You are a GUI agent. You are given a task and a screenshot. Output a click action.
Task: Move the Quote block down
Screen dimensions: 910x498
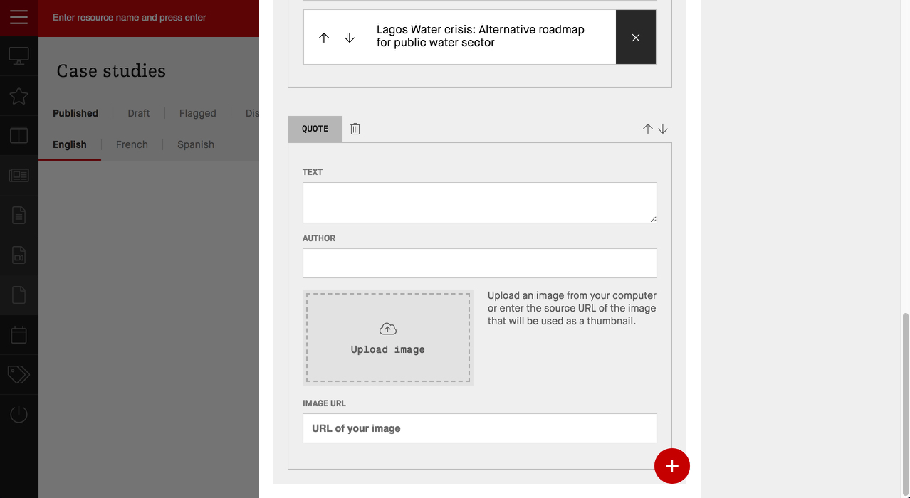[x=663, y=129]
